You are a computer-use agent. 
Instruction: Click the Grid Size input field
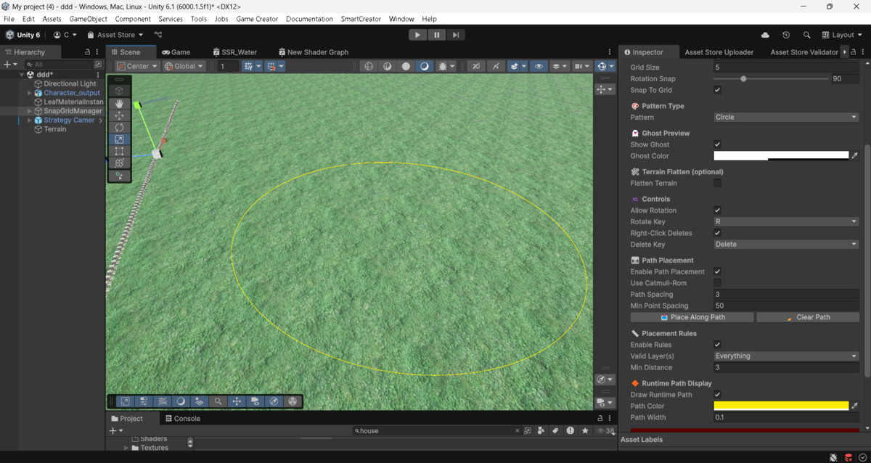(786, 67)
